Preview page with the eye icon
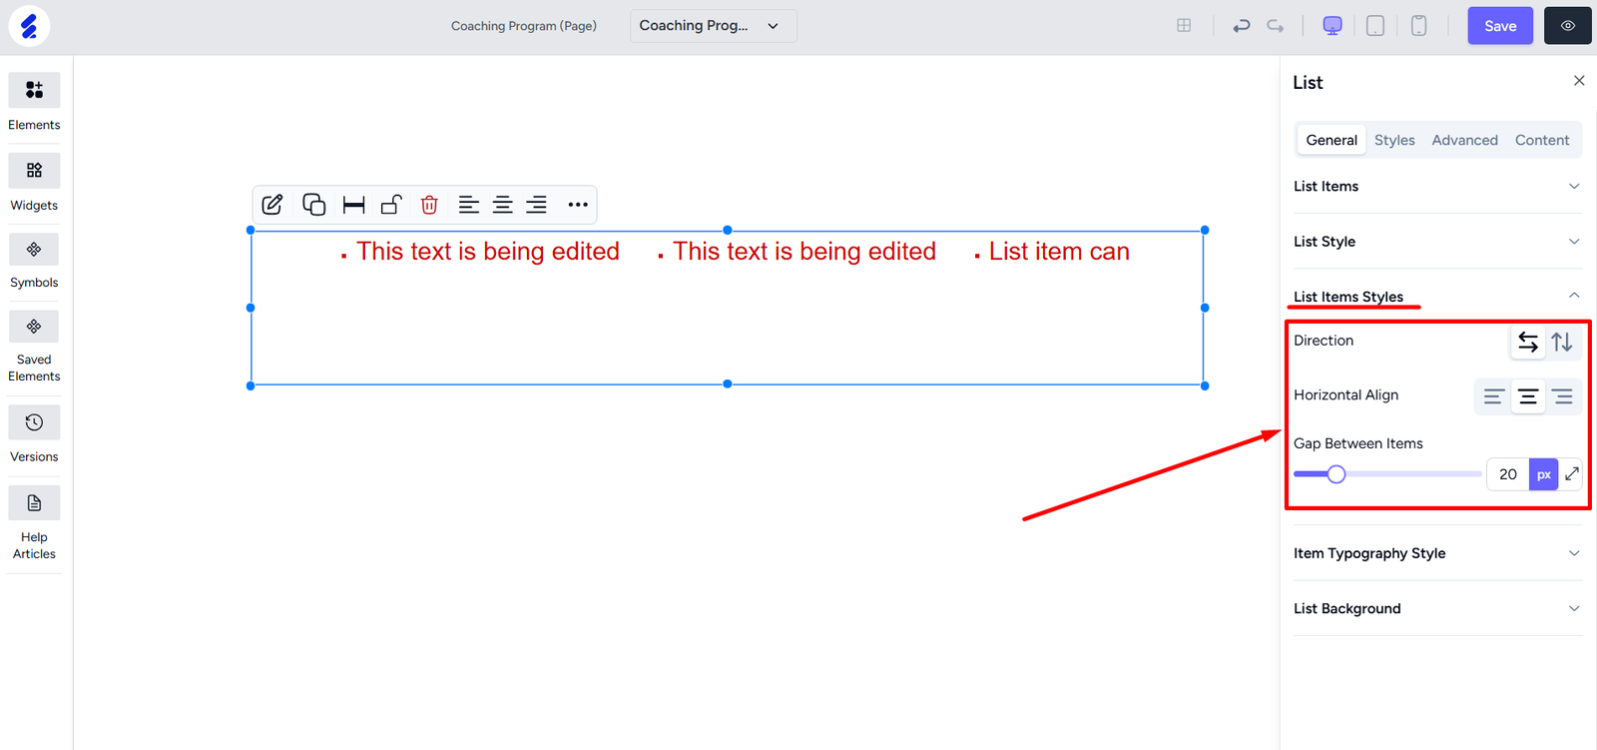Viewport: 1597px width, 750px height. point(1567,26)
